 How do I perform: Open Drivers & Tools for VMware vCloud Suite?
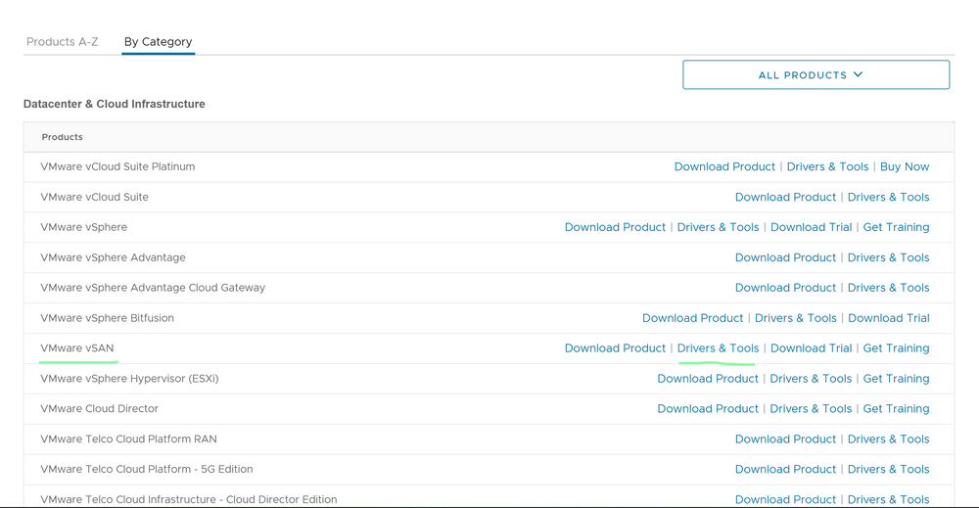[x=888, y=197]
